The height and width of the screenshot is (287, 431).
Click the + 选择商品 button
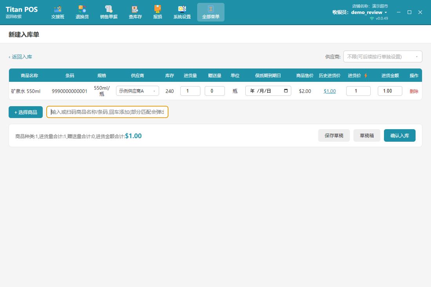click(25, 112)
